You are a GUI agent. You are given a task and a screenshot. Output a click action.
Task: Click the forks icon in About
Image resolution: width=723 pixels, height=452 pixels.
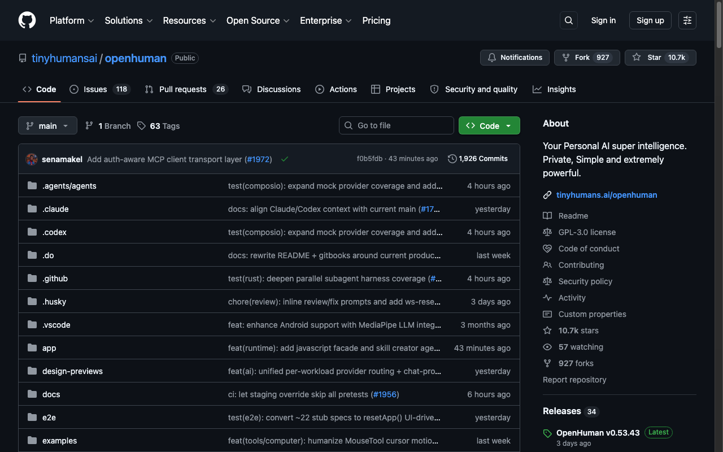click(547, 363)
